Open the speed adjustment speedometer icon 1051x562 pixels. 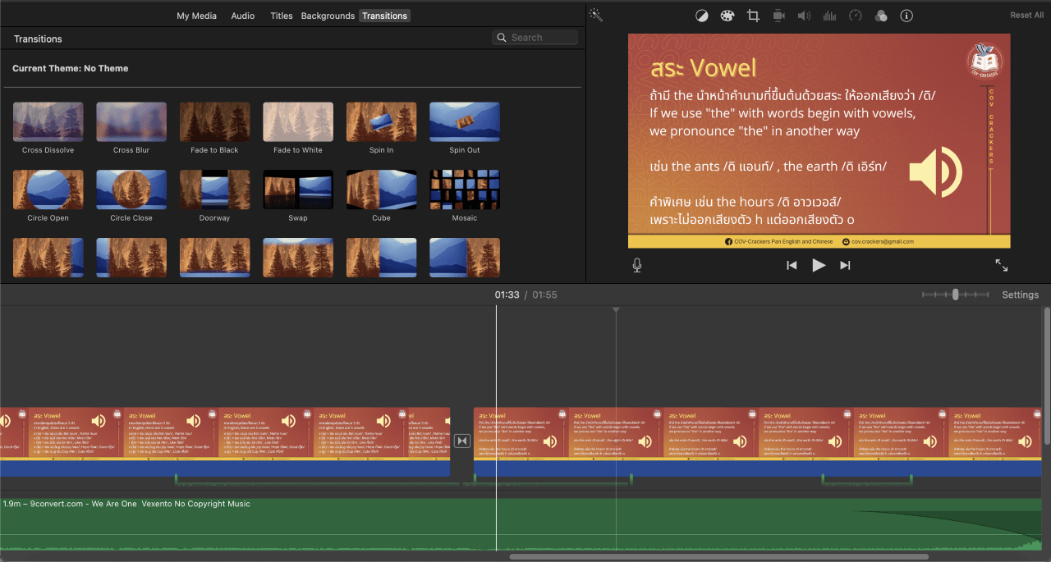856,16
